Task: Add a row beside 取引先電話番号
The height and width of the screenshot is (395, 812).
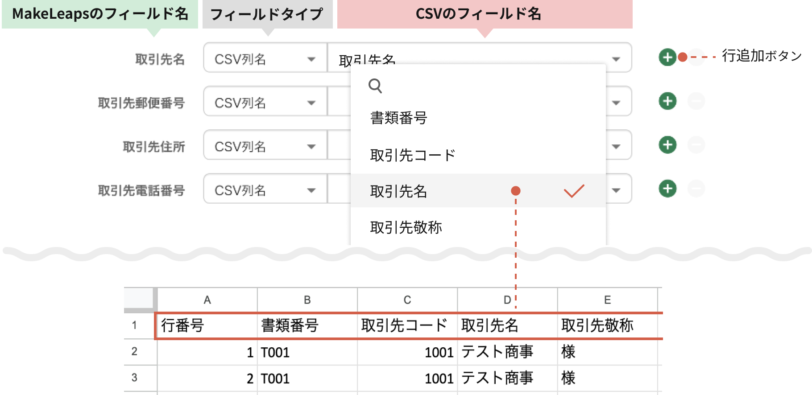Action: tap(667, 189)
